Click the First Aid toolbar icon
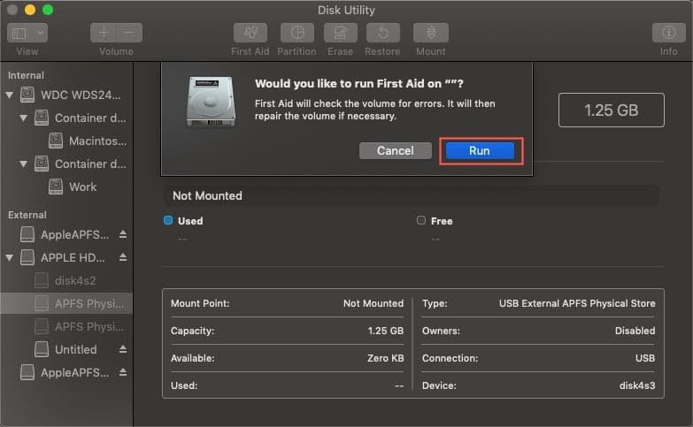Screen dimensions: 693x427 click(x=250, y=33)
